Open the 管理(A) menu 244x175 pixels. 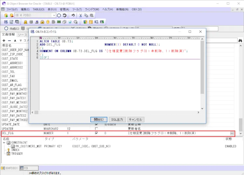(64, 9)
